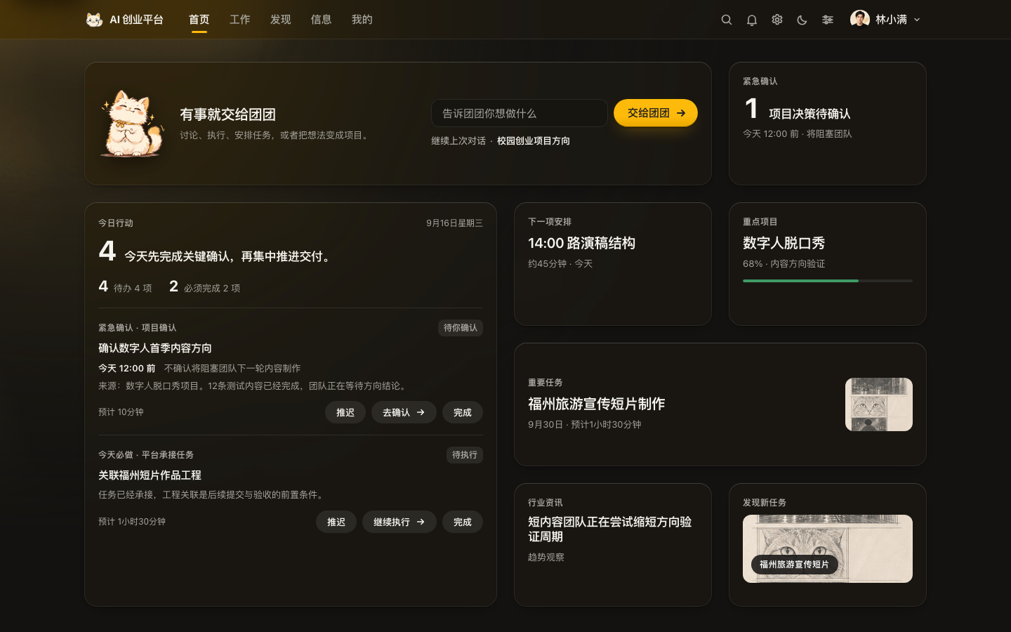The height and width of the screenshot is (632, 1011).
Task: Open the 发现 tab
Action: click(x=281, y=20)
